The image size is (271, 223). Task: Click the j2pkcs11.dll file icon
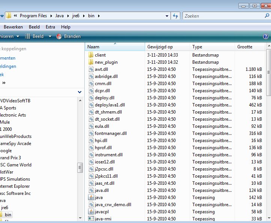[91, 176]
